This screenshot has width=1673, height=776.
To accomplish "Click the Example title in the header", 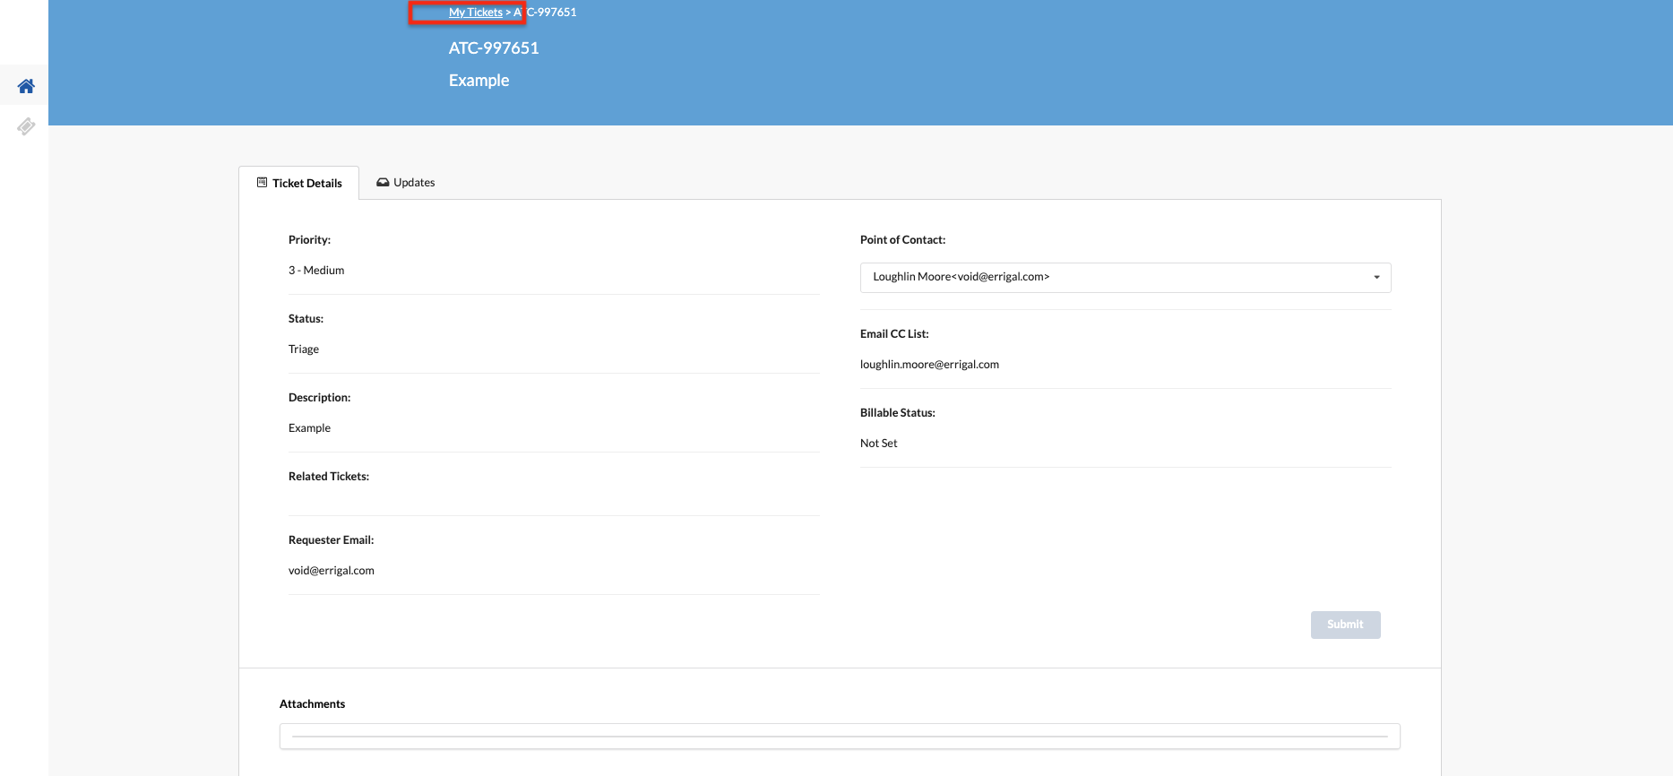I will [x=479, y=81].
